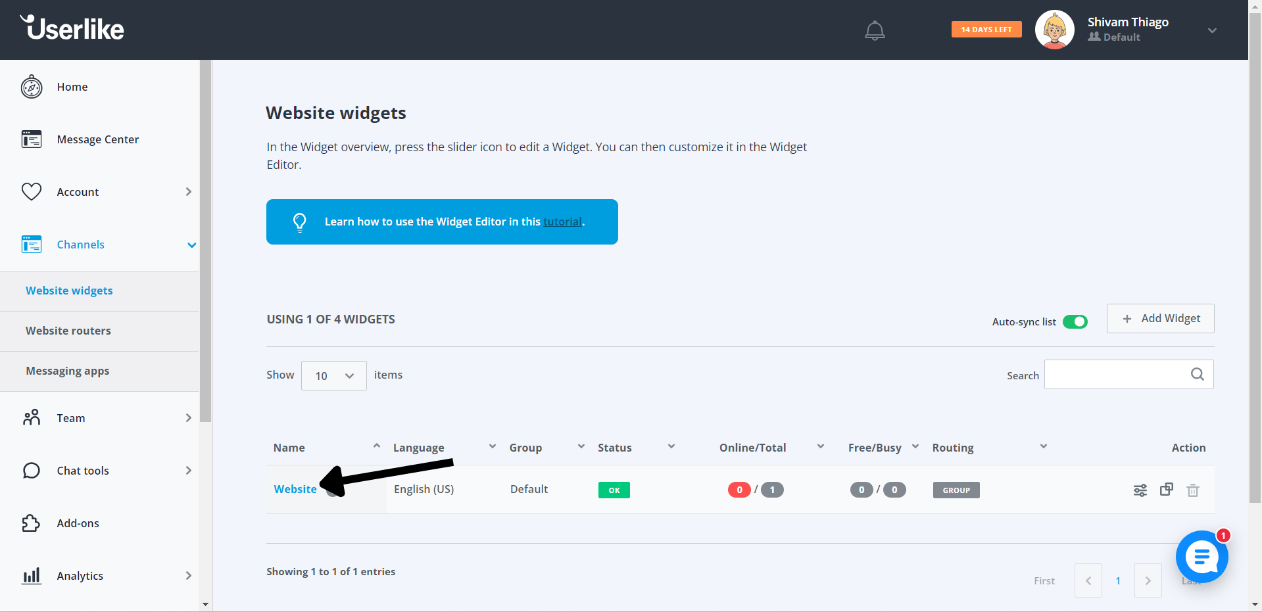Click the green OK status badge
Screen dimensions: 1262x612
614,490
